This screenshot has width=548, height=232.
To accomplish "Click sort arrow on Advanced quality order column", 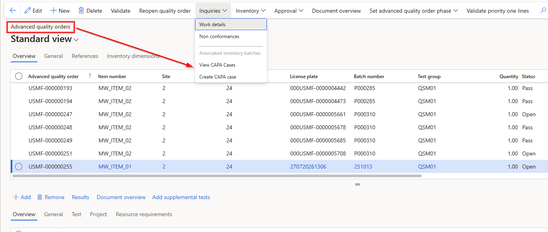I will [90, 76].
